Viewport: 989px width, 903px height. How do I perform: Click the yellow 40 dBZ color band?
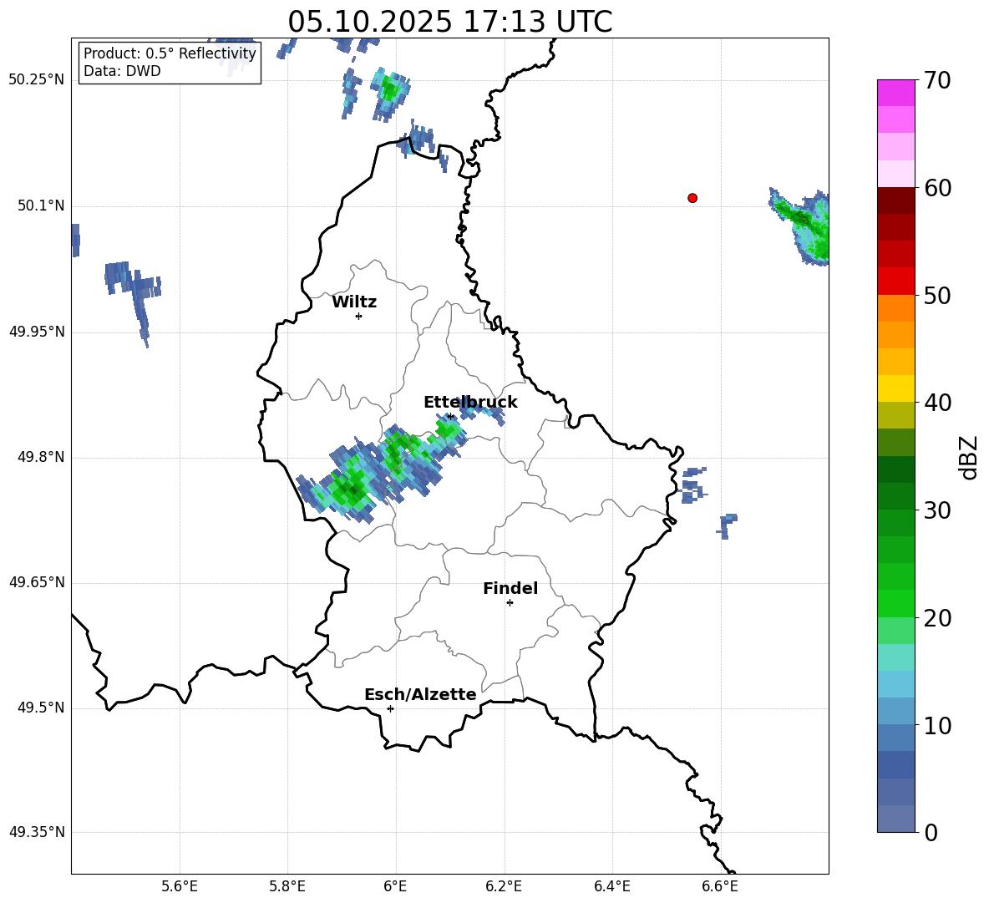coord(895,388)
